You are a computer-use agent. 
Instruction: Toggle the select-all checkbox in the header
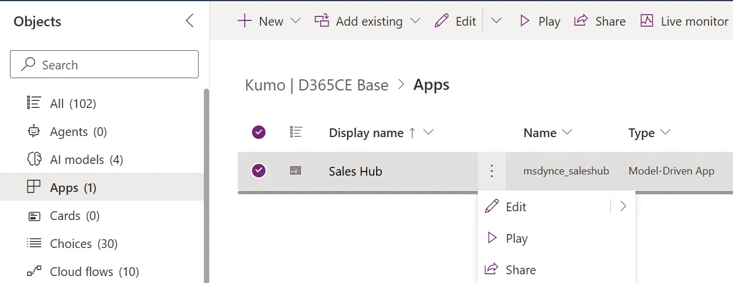click(259, 132)
